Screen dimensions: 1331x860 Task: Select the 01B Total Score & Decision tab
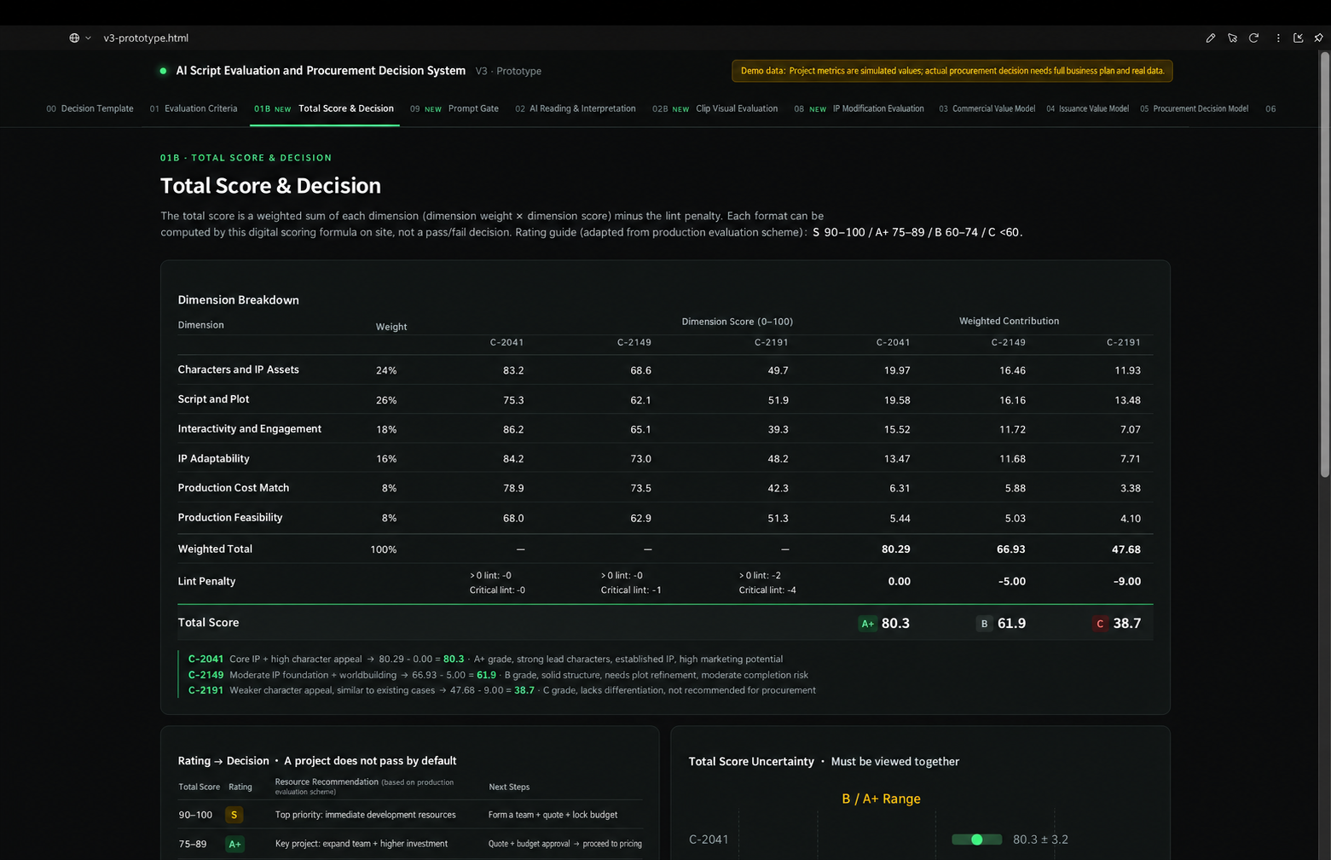point(324,108)
